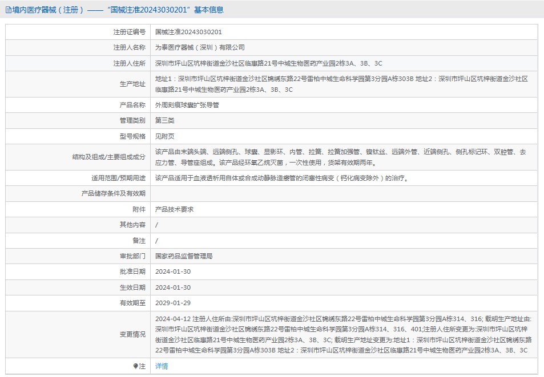Click the 批准日期 row label
The height and width of the screenshot is (377, 544).
pyautogui.click(x=132, y=271)
